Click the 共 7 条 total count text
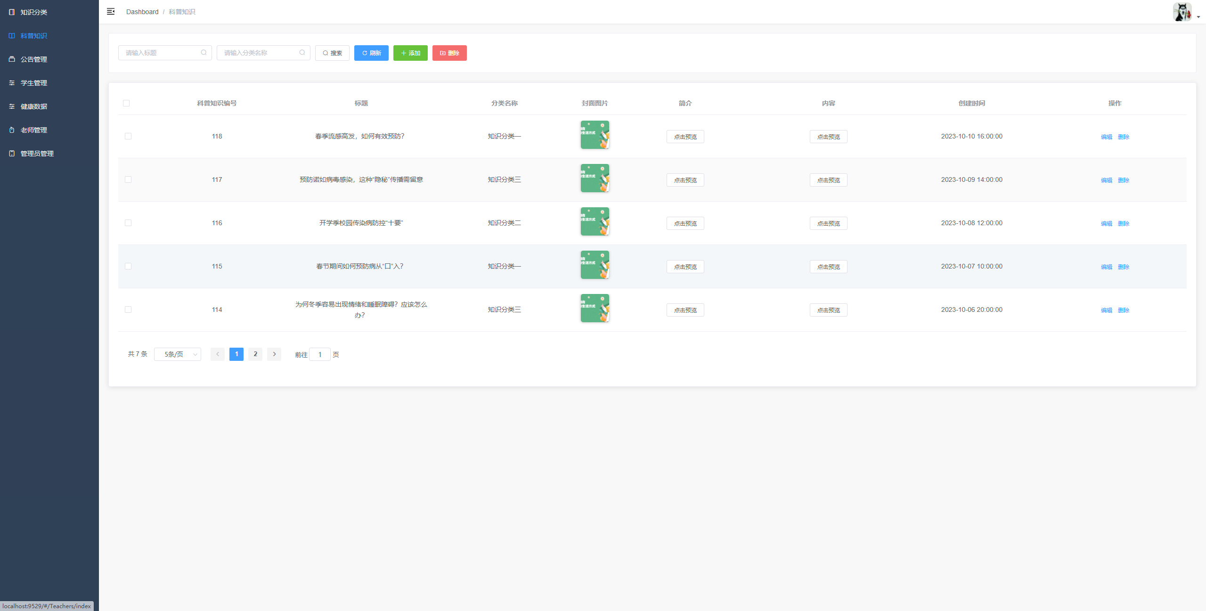Image resolution: width=1206 pixels, height=611 pixels. click(x=138, y=354)
